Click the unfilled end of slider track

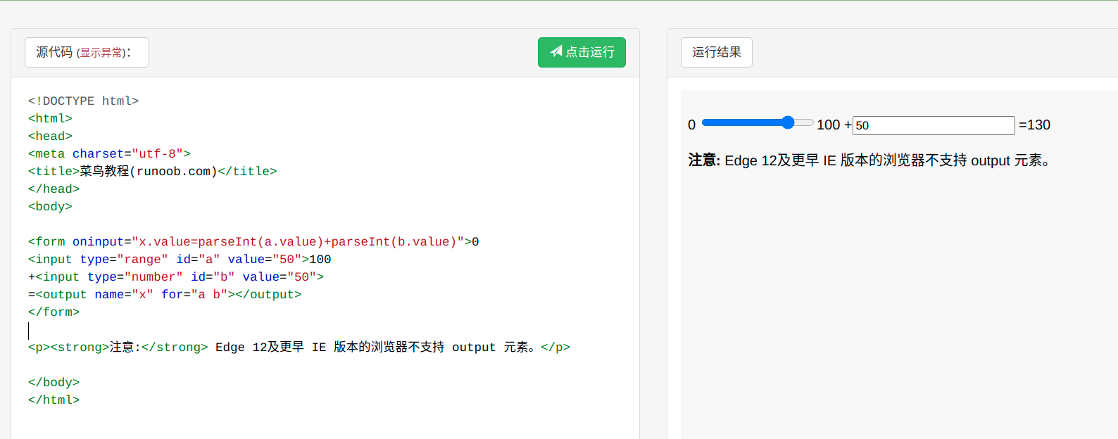click(805, 123)
